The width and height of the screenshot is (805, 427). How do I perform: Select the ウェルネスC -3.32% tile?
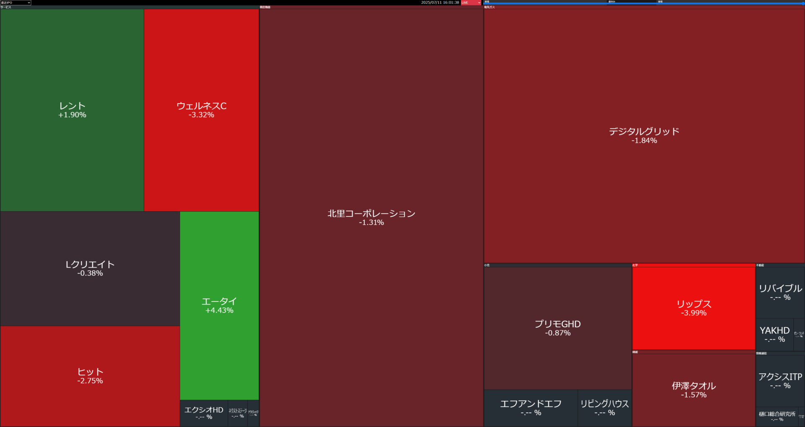tap(201, 110)
